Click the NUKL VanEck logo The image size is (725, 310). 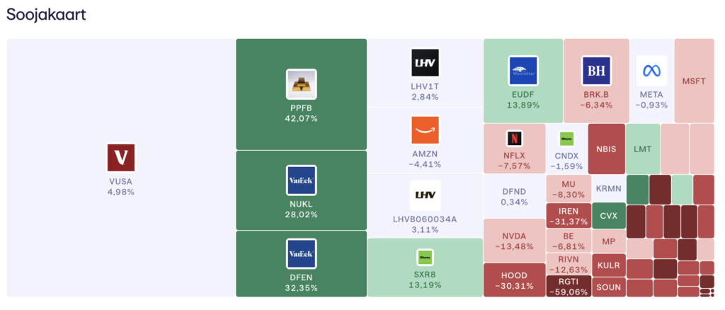[301, 180]
